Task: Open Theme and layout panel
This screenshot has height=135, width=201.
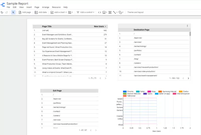Action: click(135, 12)
